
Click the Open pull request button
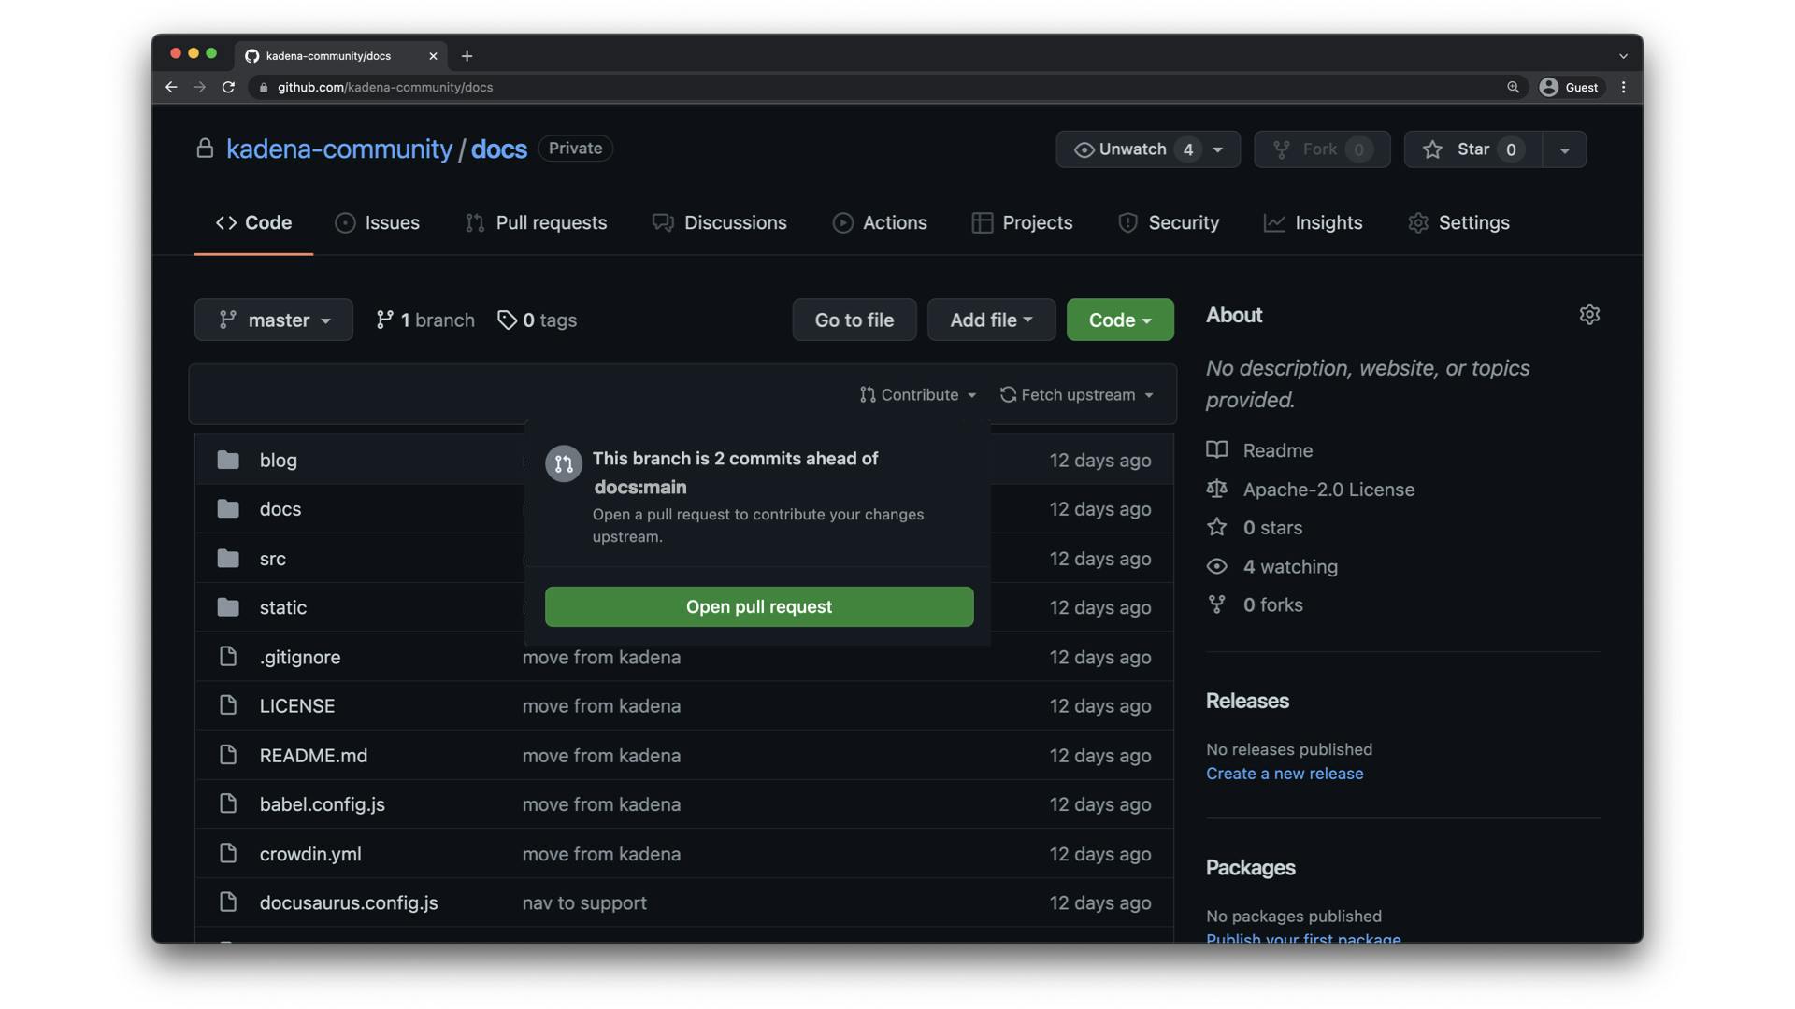tap(759, 606)
